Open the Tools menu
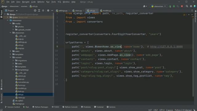This screenshot has width=197, height=111. (53, 2)
